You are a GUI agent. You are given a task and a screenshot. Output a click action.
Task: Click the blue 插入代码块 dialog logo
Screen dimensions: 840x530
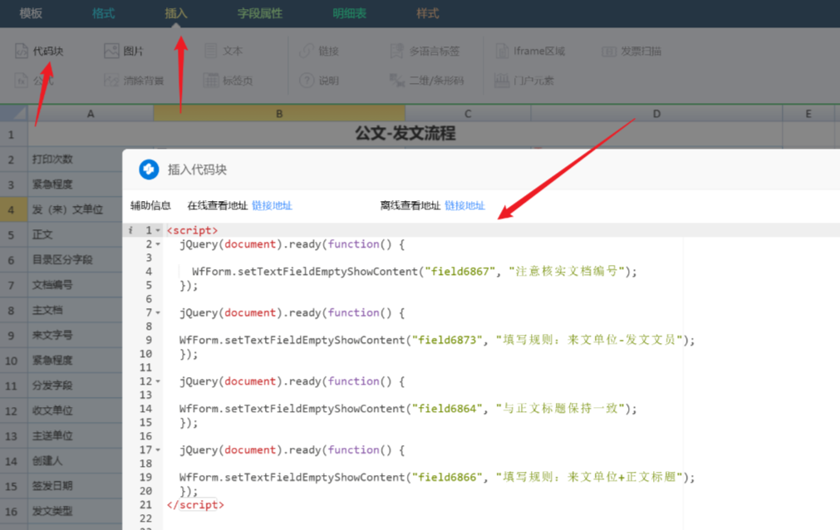(x=149, y=169)
